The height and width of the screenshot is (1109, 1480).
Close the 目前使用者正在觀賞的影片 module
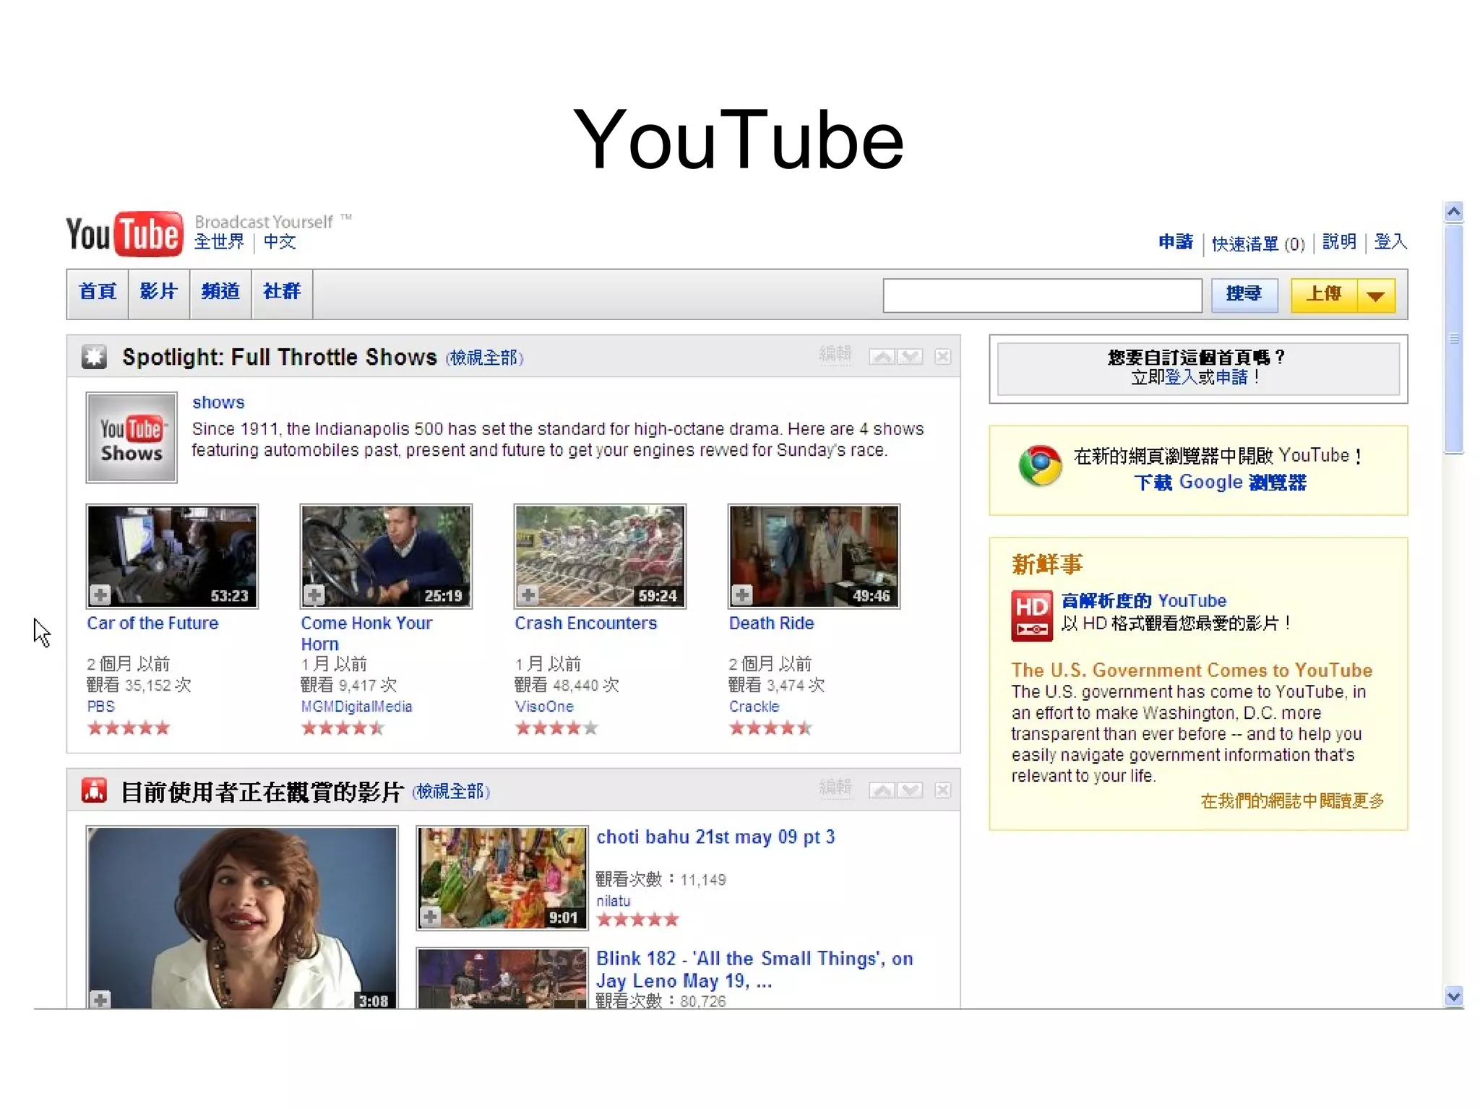coord(942,790)
